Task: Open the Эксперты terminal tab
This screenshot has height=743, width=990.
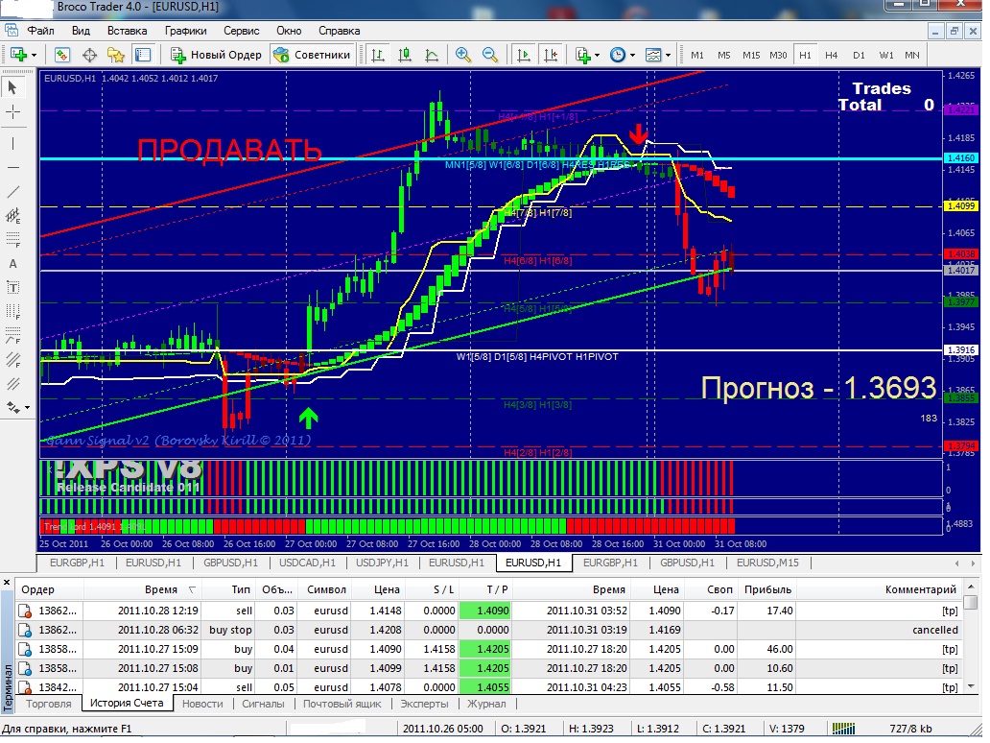Action: [424, 704]
